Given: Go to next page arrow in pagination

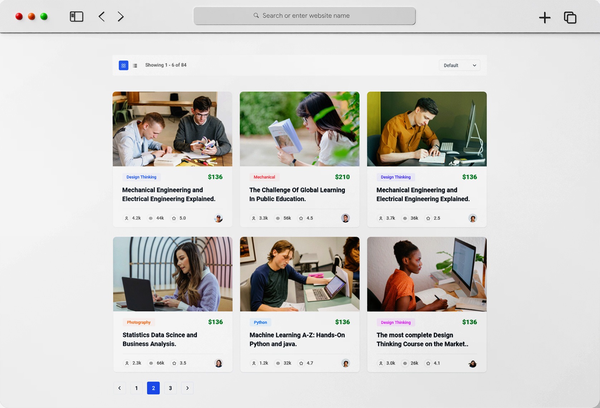Looking at the screenshot, I should tap(187, 388).
